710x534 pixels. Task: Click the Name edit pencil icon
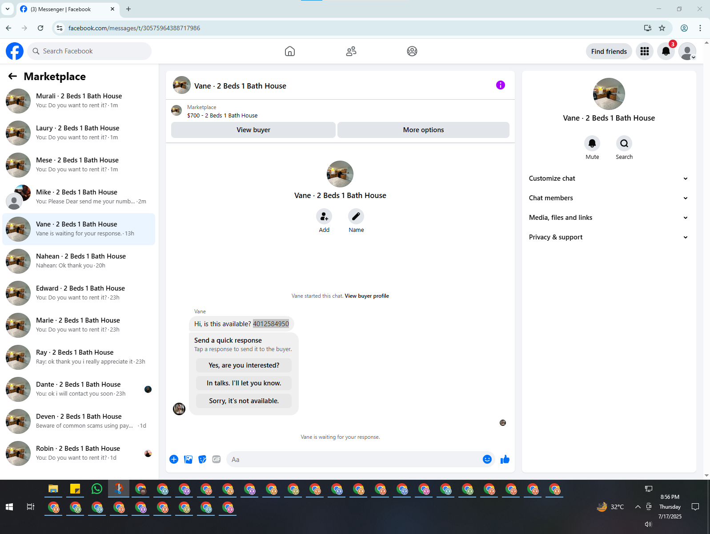pyautogui.click(x=356, y=216)
